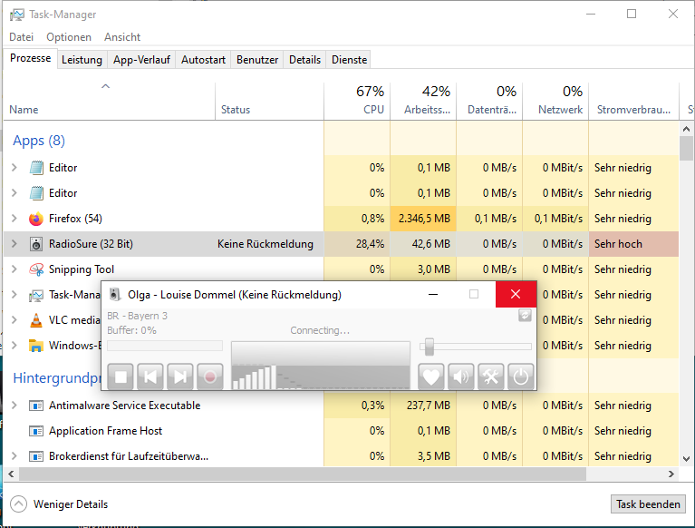
Task: Click 'Sehr hoch' power usage cell
Action: tap(633, 244)
